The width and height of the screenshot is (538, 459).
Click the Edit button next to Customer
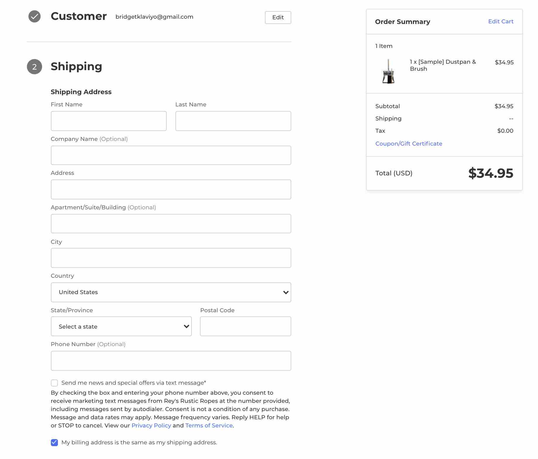coord(277,18)
